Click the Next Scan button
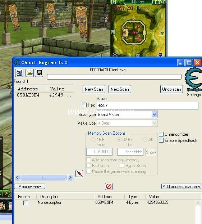 point(120,89)
